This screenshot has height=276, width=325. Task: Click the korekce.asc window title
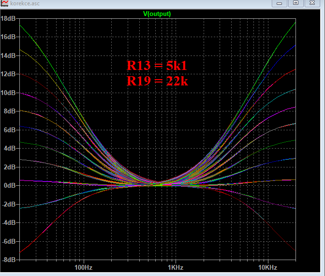tap(25, 3)
